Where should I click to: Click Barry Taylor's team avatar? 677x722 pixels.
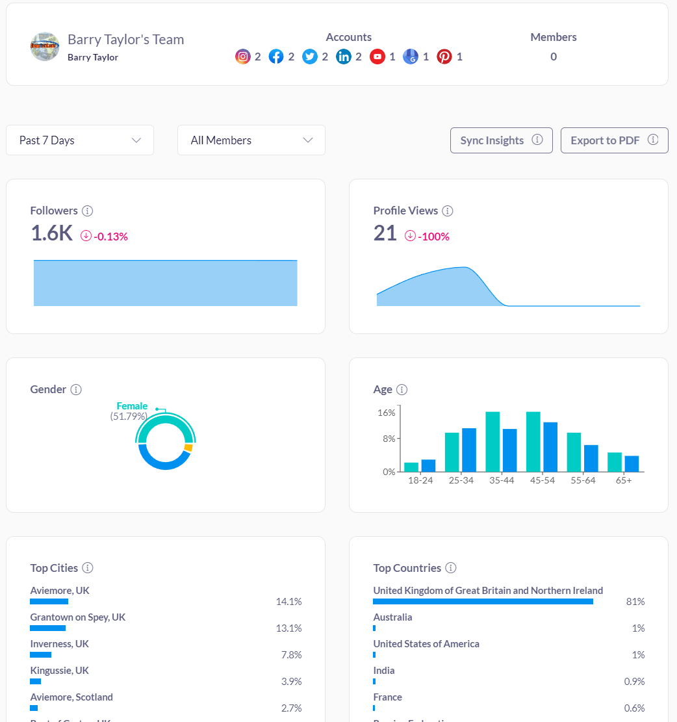point(45,47)
